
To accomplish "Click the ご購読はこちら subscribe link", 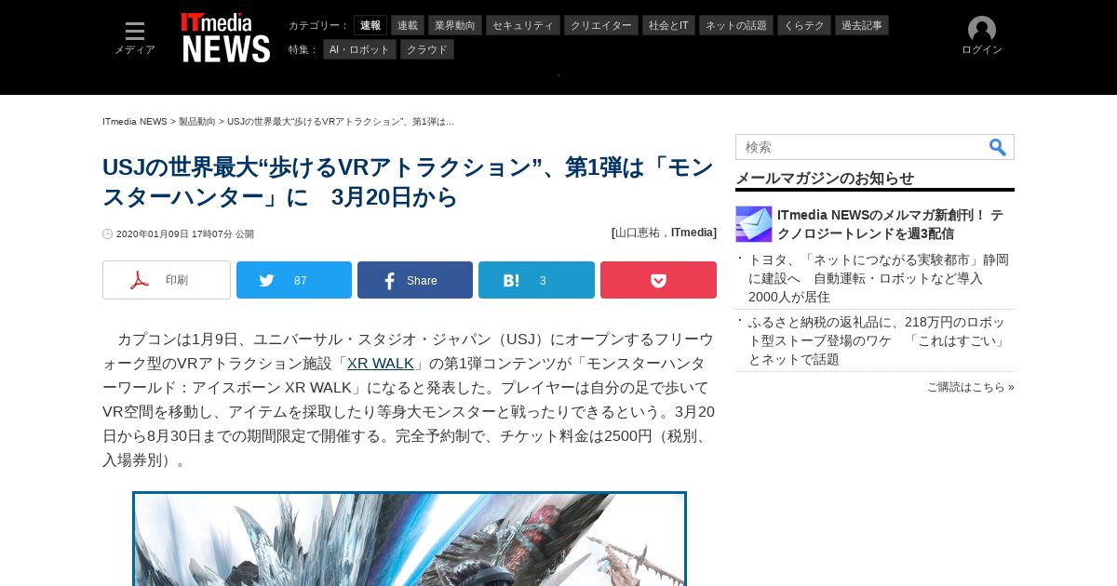I will (971, 387).
